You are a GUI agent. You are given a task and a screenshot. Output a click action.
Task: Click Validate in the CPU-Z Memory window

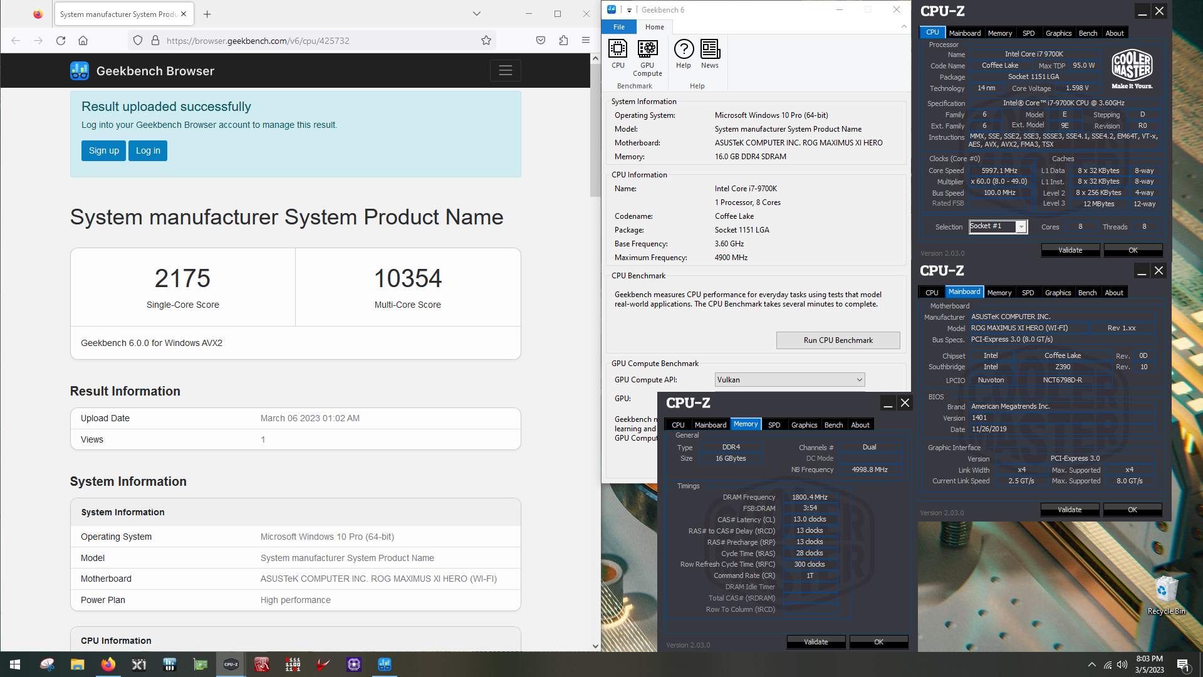[816, 642]
